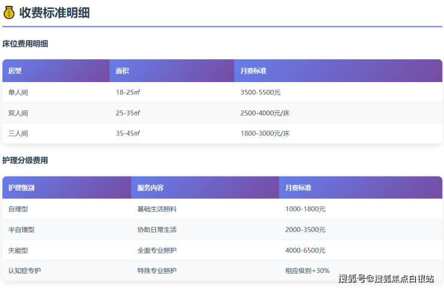Click the 18-25㎡ area cell
The height and width of the screenshot is (288, 444).
pyautogui.click(x=128, y=93)
